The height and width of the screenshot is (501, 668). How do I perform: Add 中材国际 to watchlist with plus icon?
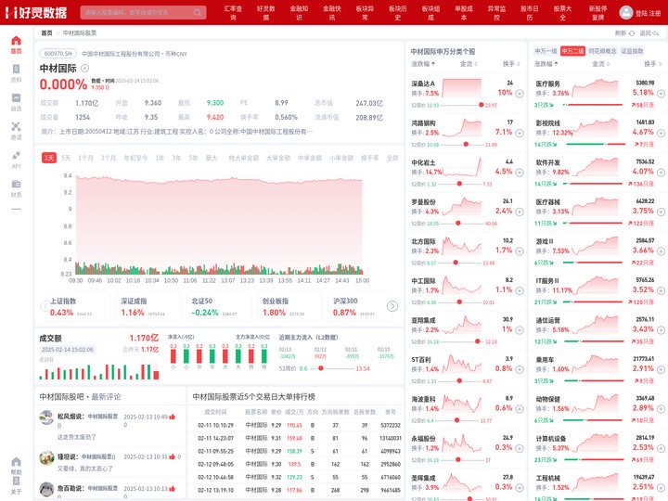[84, 68]
